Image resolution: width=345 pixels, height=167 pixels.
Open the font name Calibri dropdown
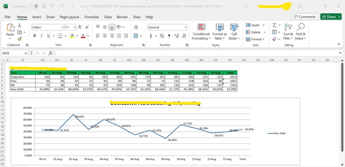[x=63, y=27]
